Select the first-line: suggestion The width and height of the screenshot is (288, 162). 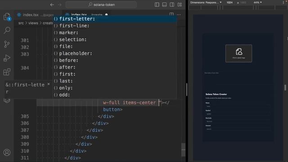tap(115, 26)
